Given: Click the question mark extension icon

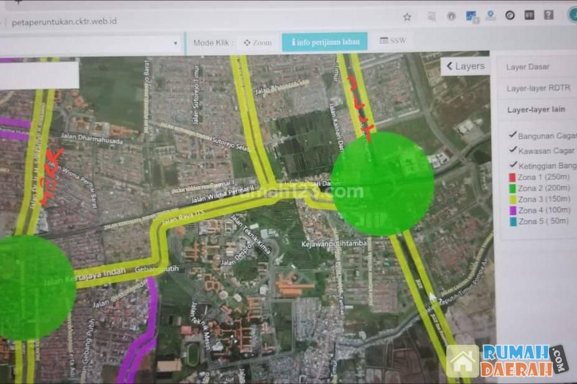Looking at the screenshot, I should coord(548,15).
